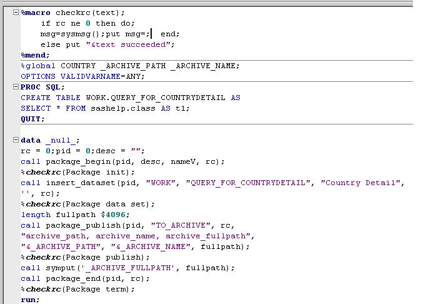421x304 pixels.
Task: Click the '%global' keyword
Action: [38, 66]
